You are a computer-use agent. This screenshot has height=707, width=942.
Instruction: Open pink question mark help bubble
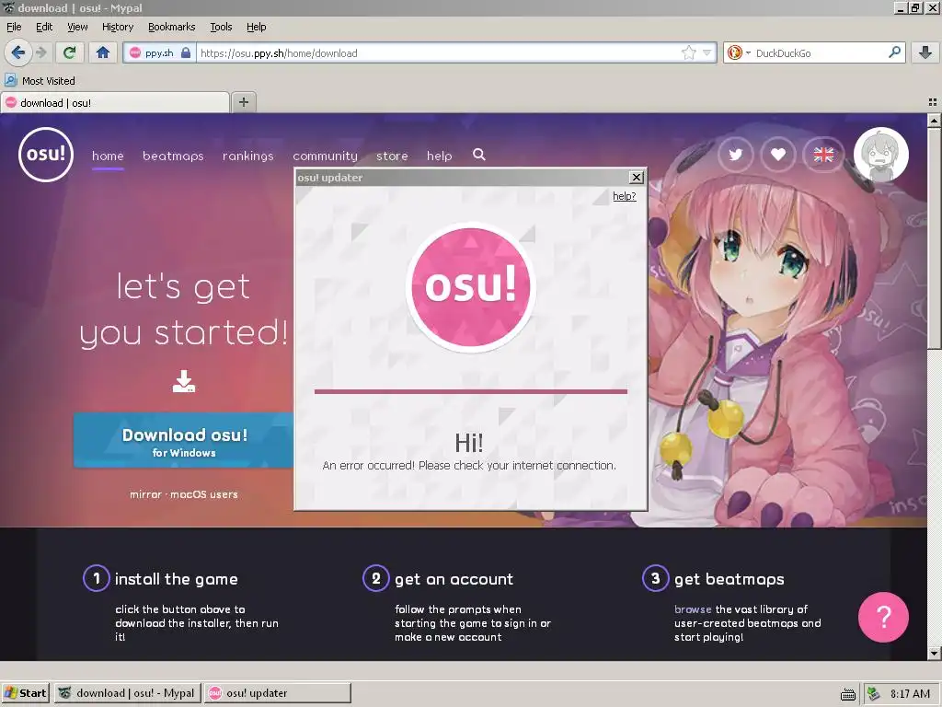click(x=883, y=617)
